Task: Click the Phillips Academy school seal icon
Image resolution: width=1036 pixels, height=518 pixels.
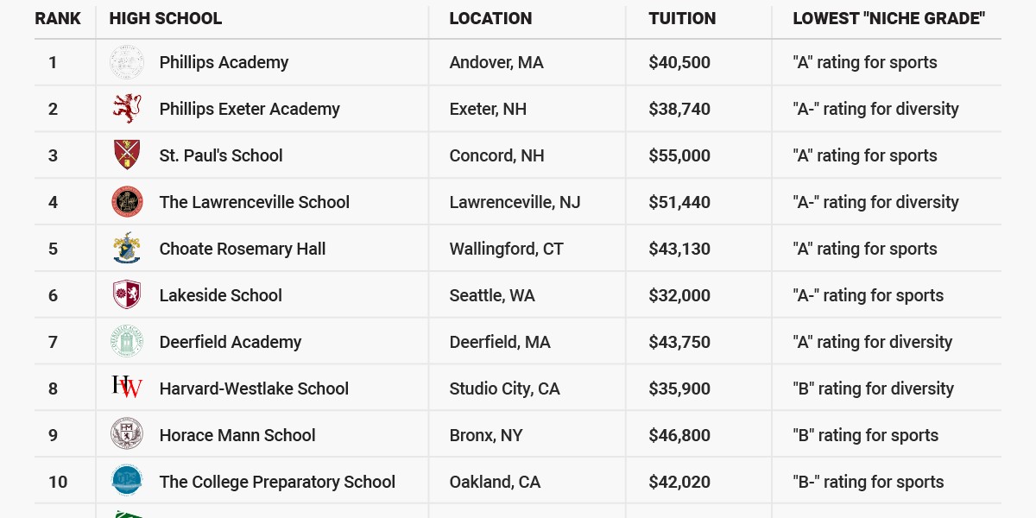Action: (x=127, y=62)
